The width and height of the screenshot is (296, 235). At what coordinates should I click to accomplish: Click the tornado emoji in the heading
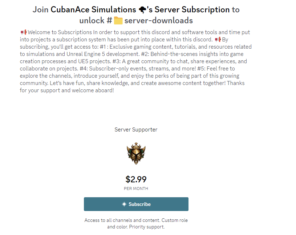pos(142,10)
